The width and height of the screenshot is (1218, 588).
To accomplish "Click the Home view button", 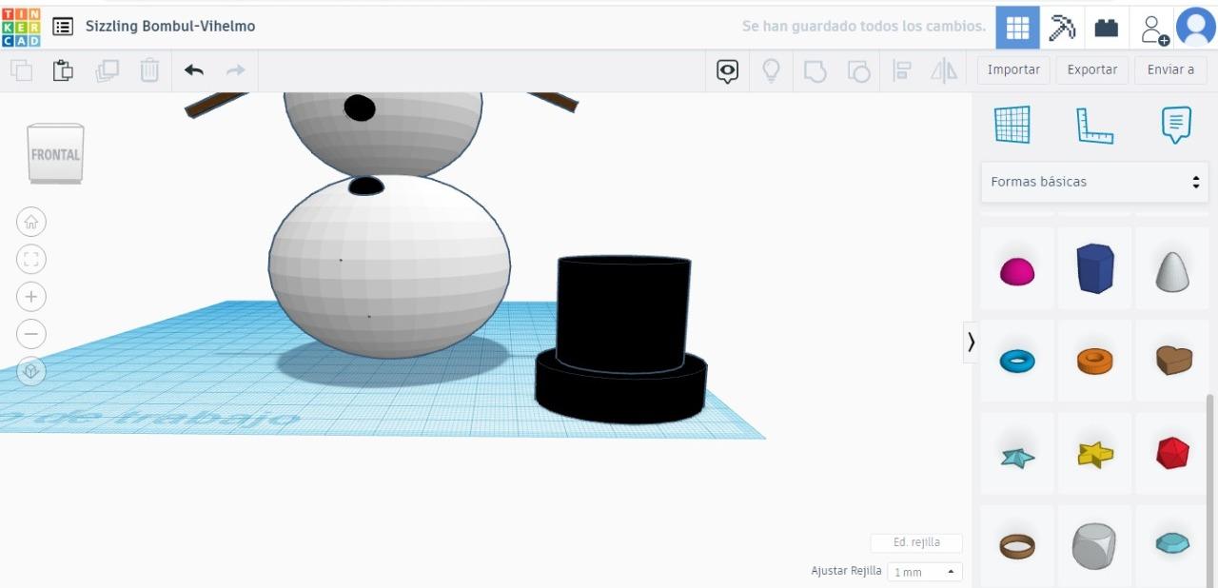I will 31,223.
